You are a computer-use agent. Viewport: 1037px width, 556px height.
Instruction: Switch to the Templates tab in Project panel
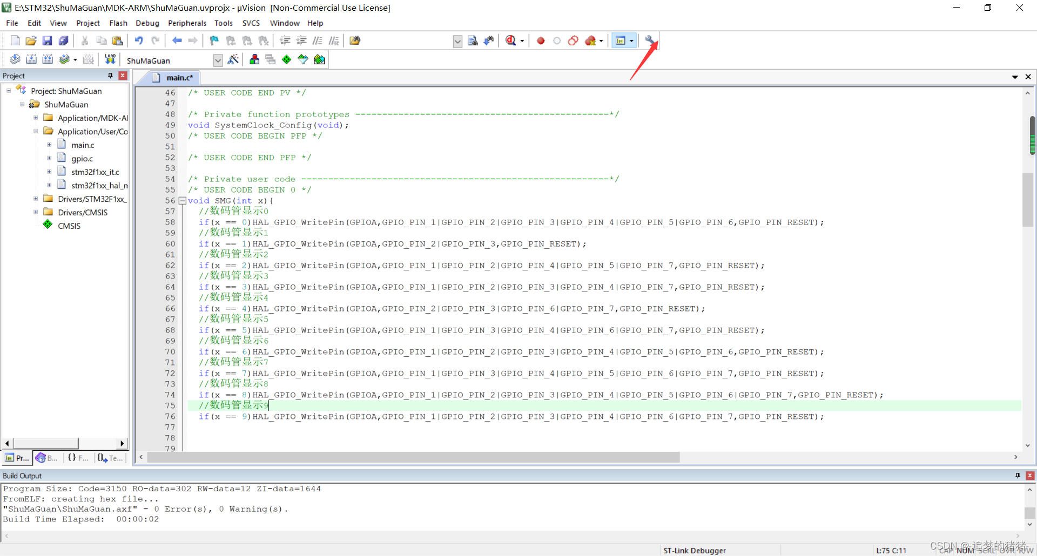pos(110,458)
